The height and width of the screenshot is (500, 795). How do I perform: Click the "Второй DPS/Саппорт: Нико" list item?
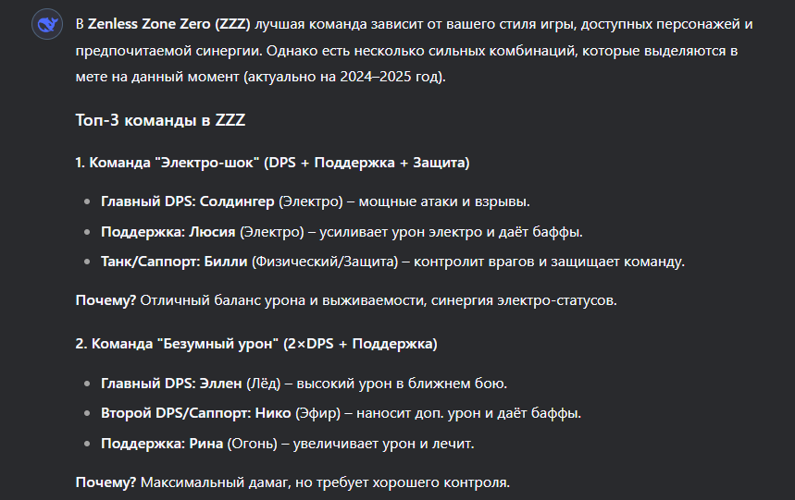tap(341, 413)
